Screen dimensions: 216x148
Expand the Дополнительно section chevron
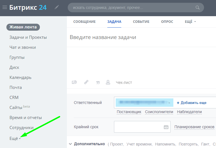point(71,144)
